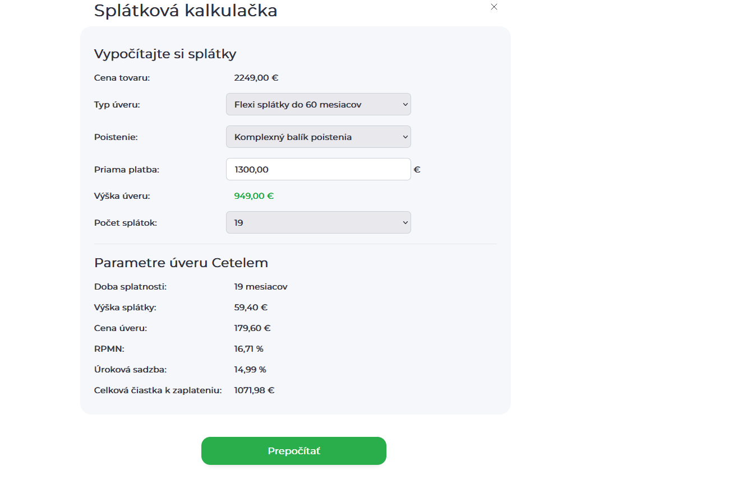Close the Splátková kalkulačka dialog
The height and width of the screenshot is (480, 742).
coord(494,7)
